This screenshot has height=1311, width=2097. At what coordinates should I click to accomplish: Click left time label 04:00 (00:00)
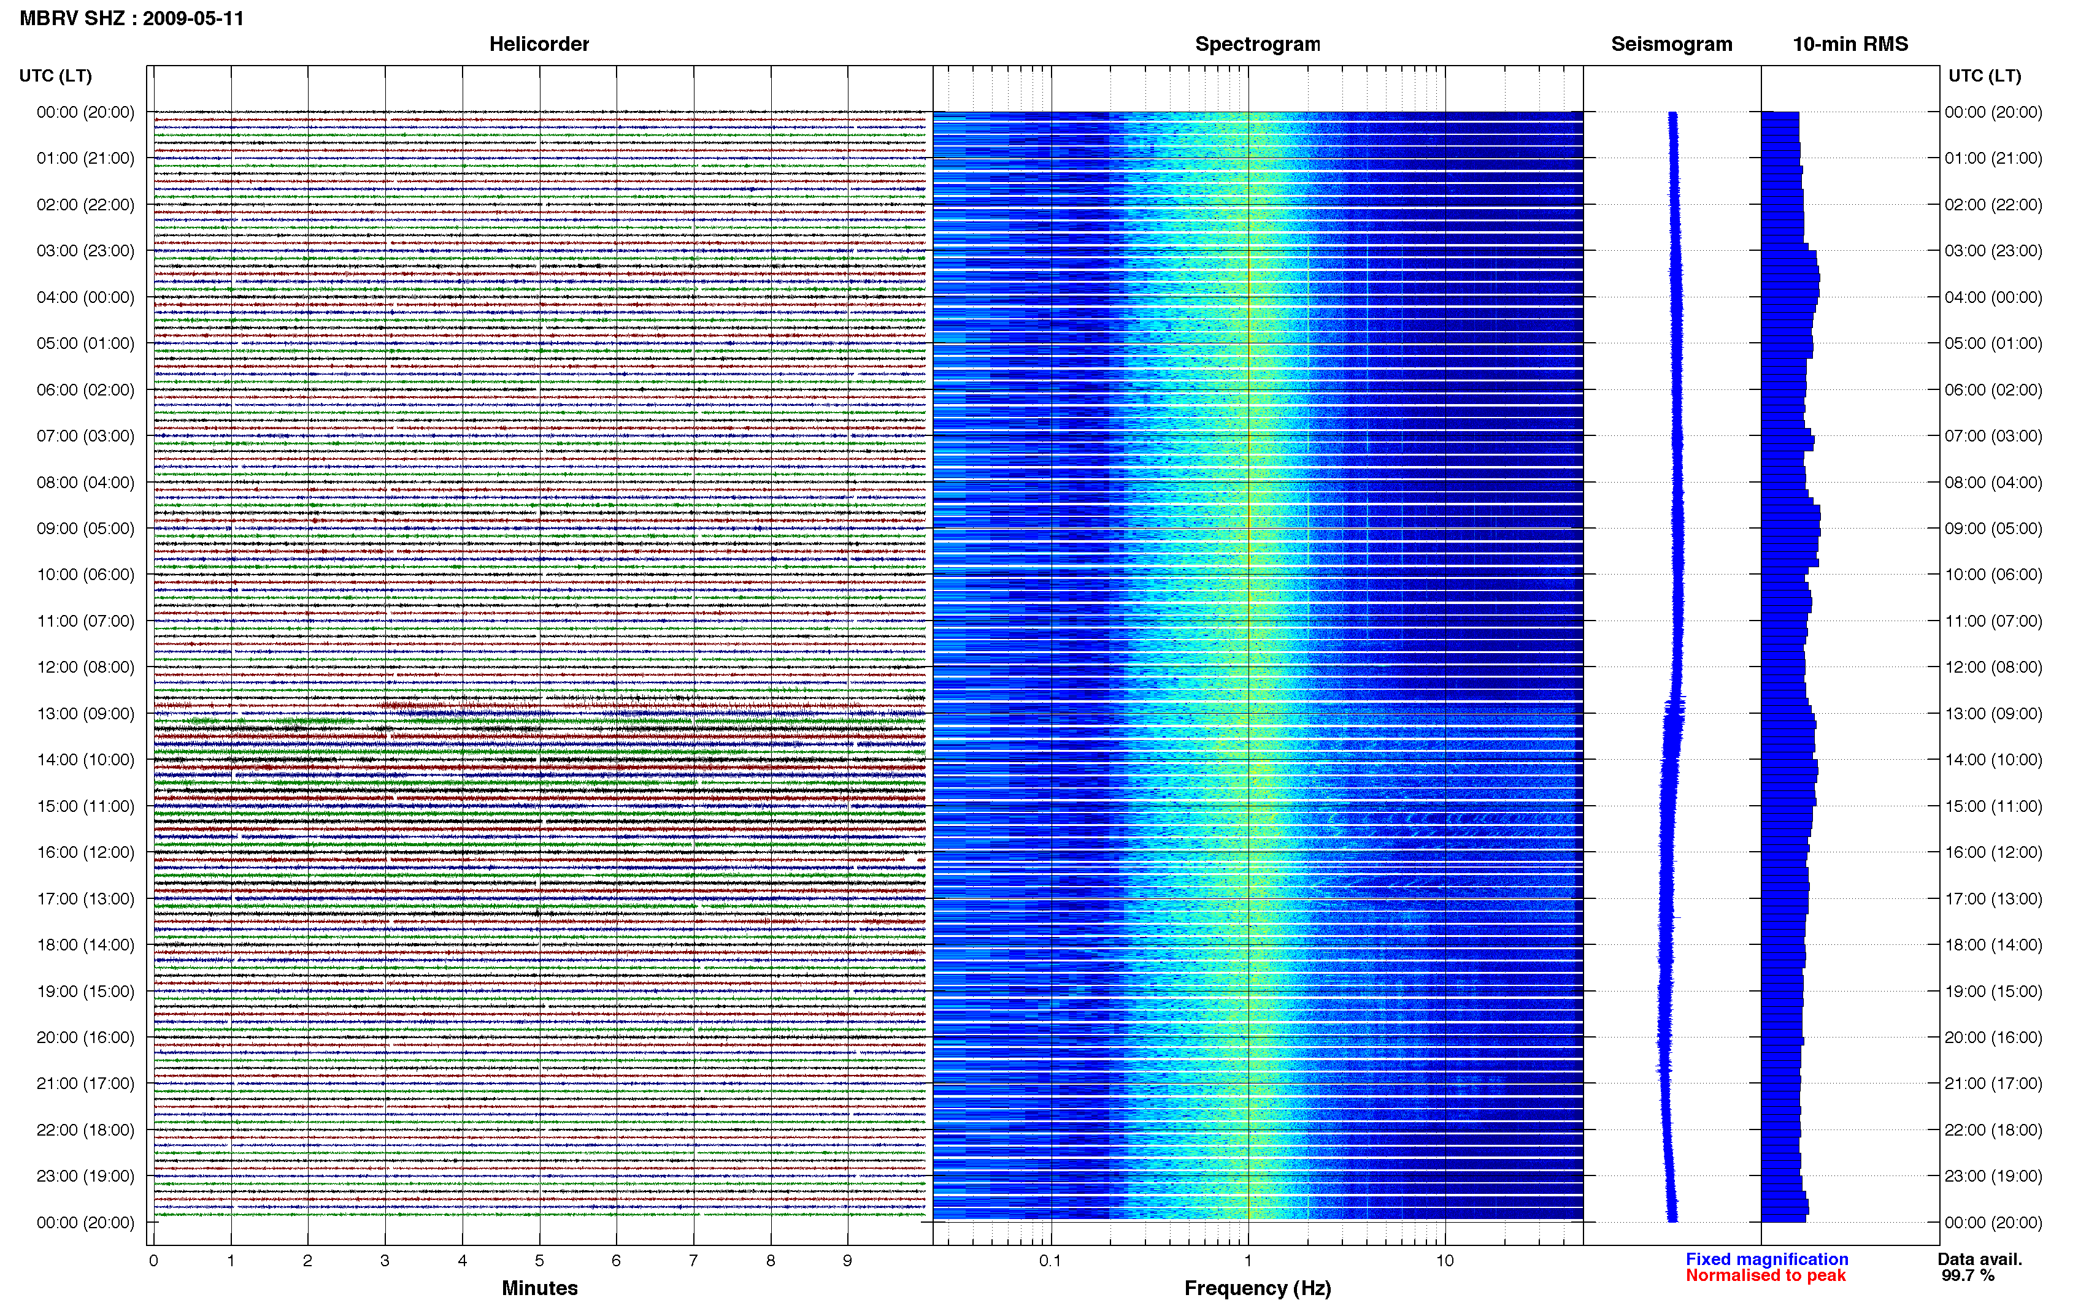coord(85,297)
